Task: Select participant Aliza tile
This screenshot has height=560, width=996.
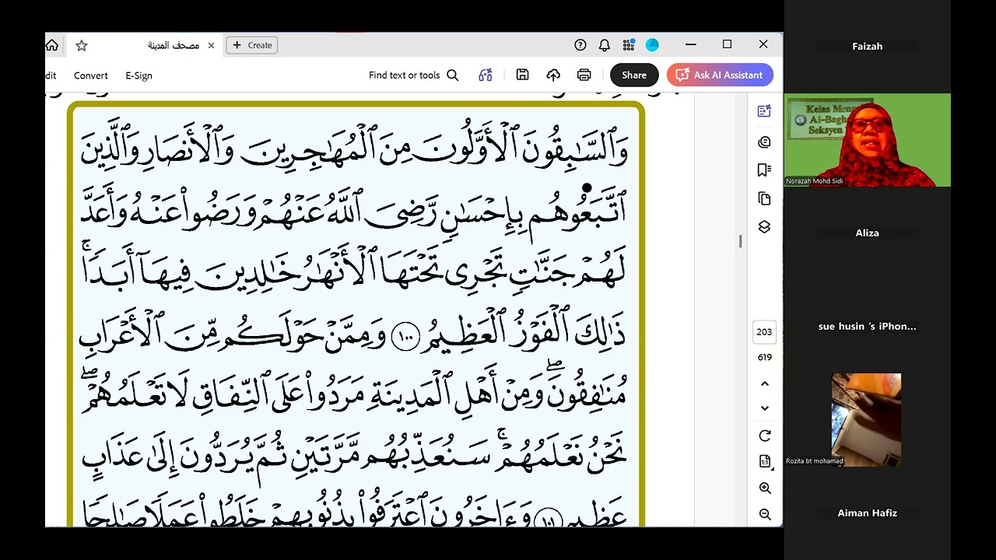Action: tap(867, 233)
